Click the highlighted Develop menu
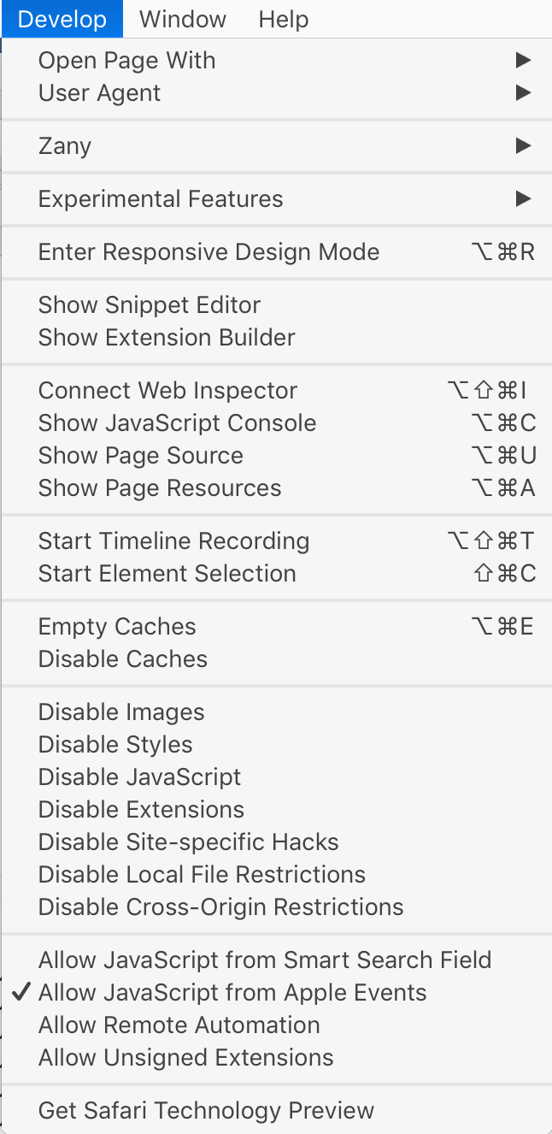This screenshot has width=552, height=1134. tap(62, 19)
